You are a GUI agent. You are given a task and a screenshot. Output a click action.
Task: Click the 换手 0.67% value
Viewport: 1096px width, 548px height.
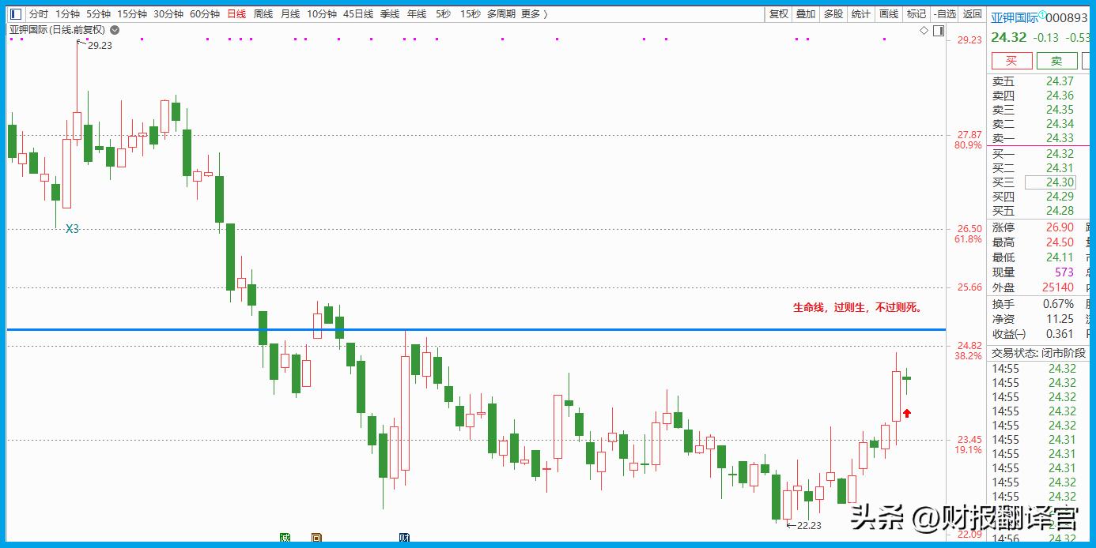click(x=1058, y=304)
